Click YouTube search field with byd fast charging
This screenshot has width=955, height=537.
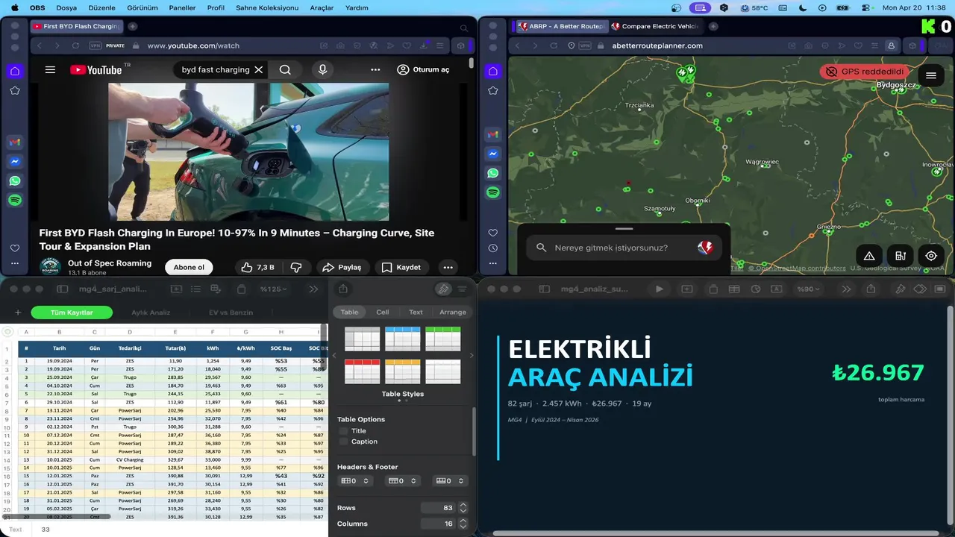(x=216, y=69)
